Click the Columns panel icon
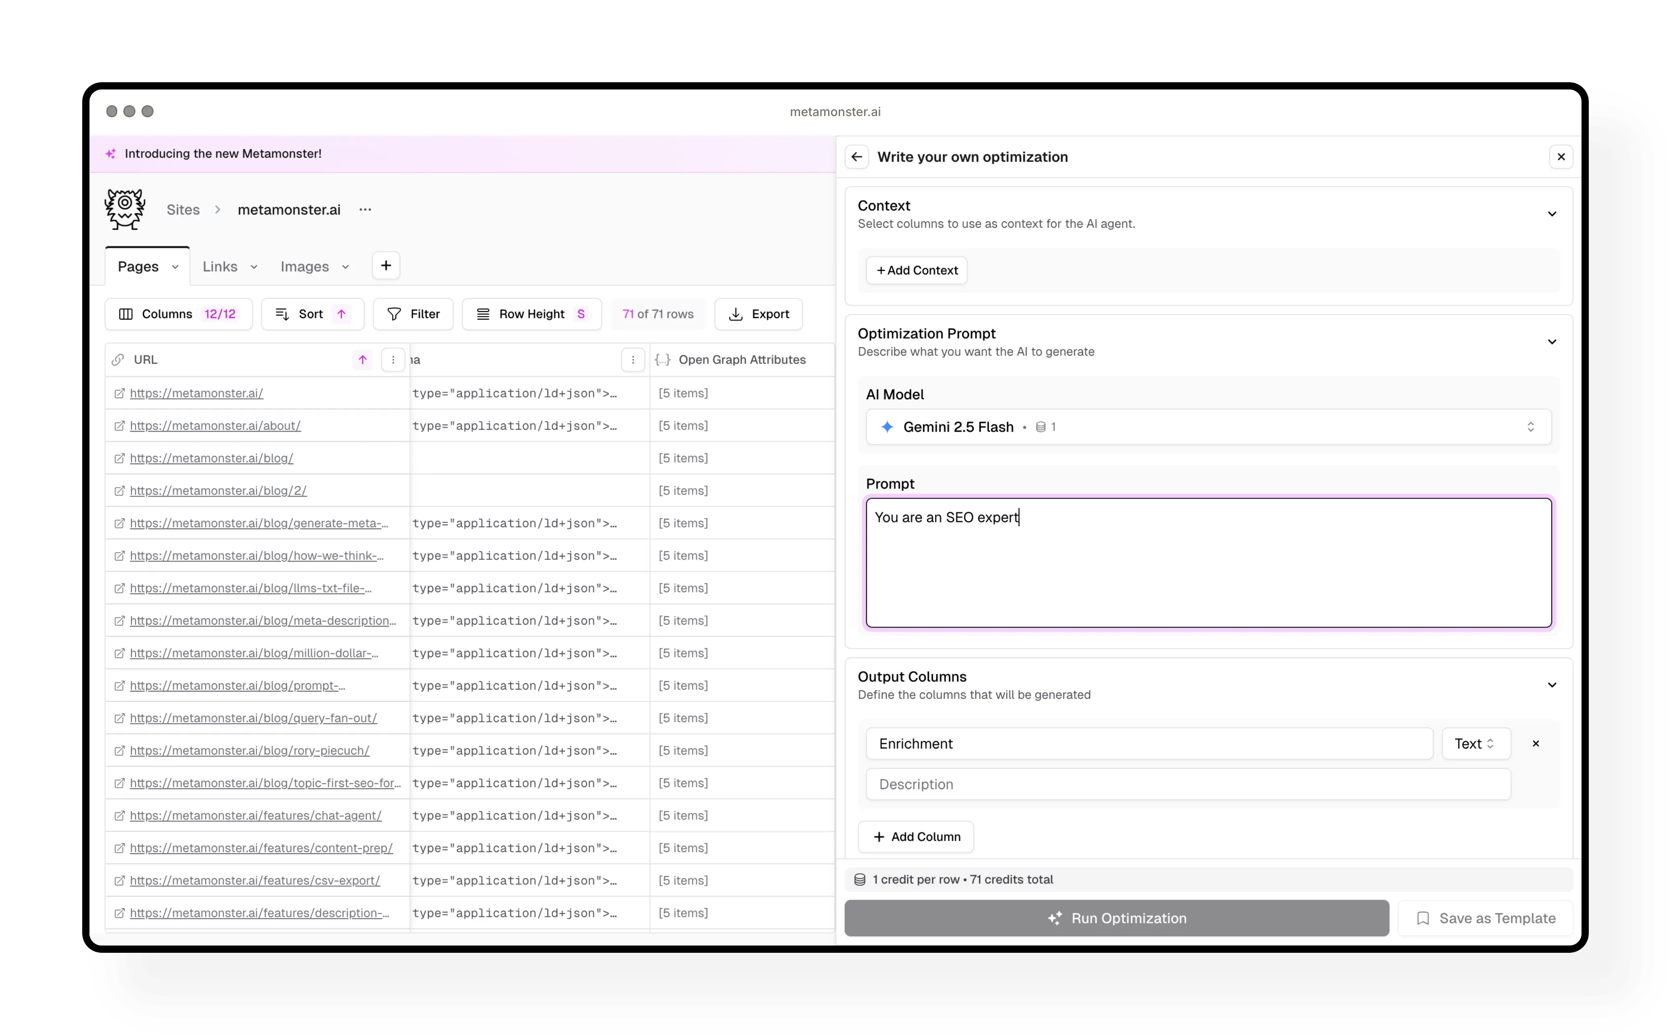 pyautogui.click(x=126, y=314)
